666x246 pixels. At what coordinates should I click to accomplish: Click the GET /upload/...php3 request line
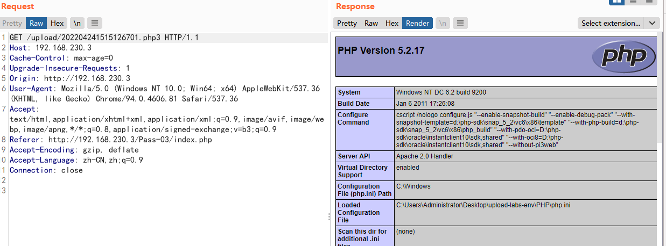coord(104,38)
